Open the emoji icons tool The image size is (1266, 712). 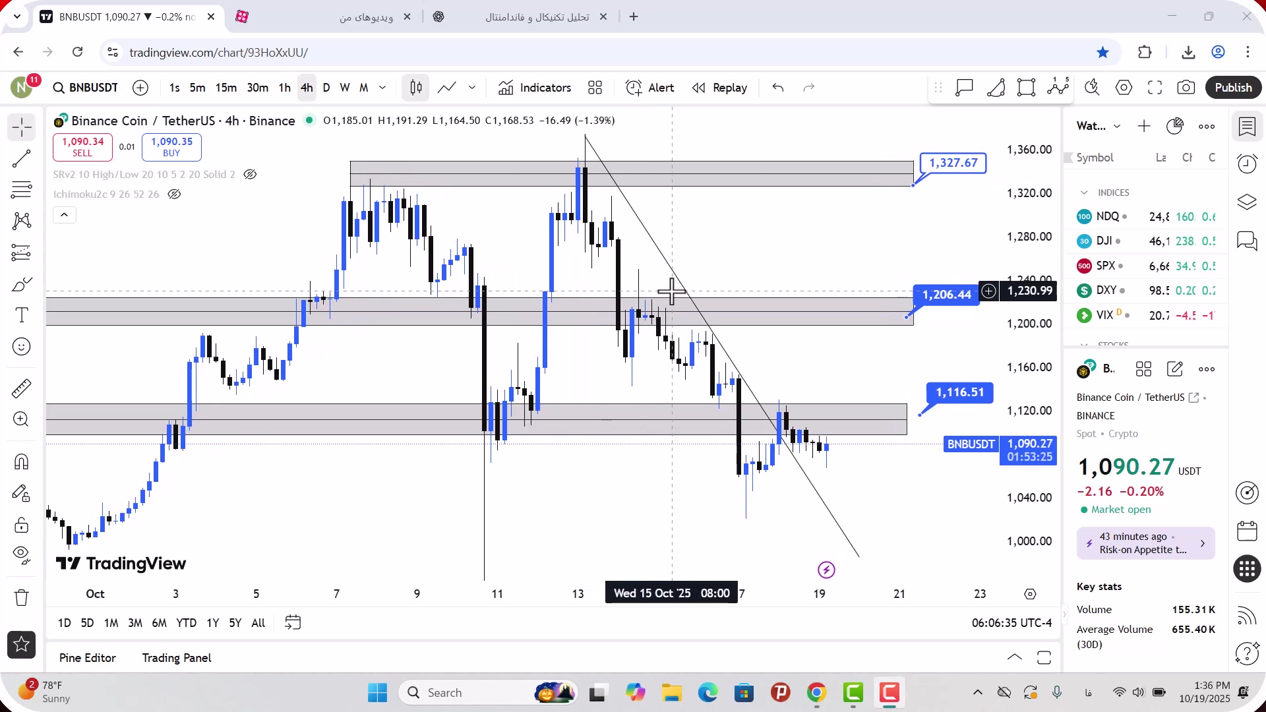22,347
